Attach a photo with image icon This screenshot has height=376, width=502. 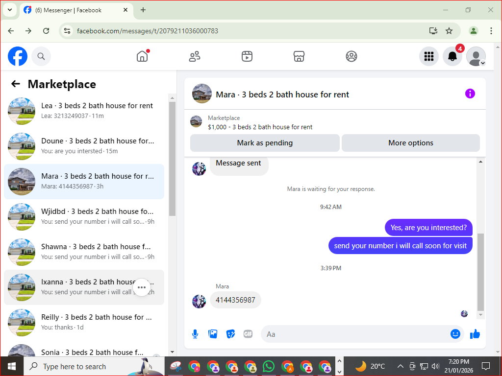[x=213, y=334]
